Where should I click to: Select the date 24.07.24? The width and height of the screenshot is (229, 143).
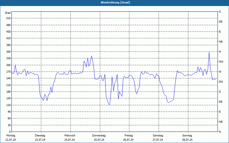click(x=70, y=140)
